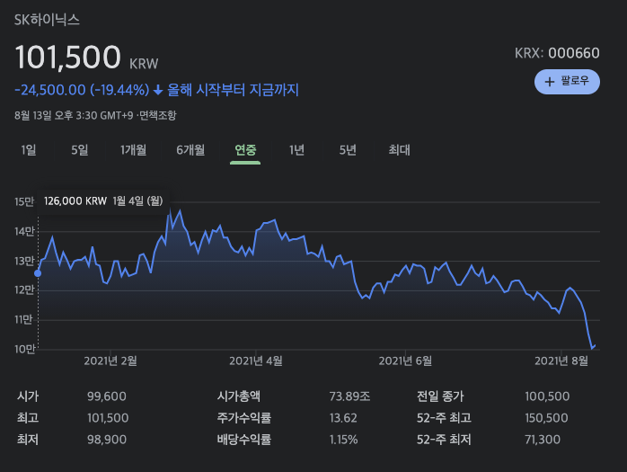Click the 52-주 최저 value 71,300
The image size is (627, 472).
click(543, 440)
